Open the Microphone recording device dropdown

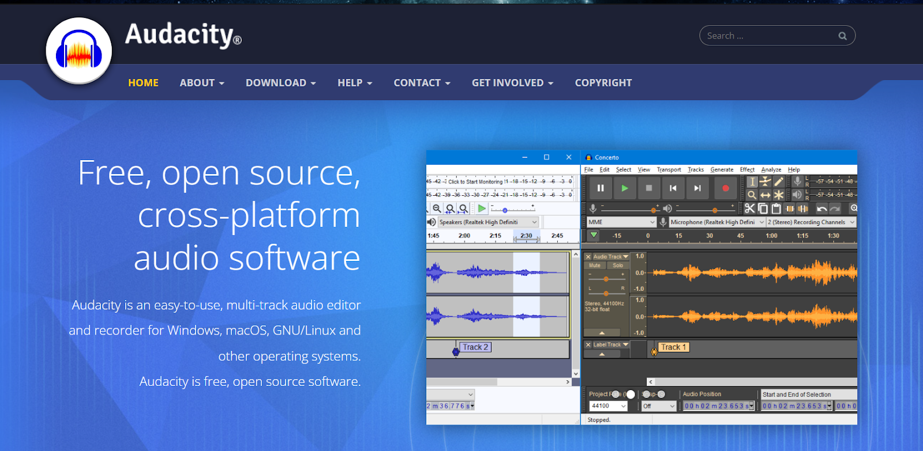click(717, 222)
